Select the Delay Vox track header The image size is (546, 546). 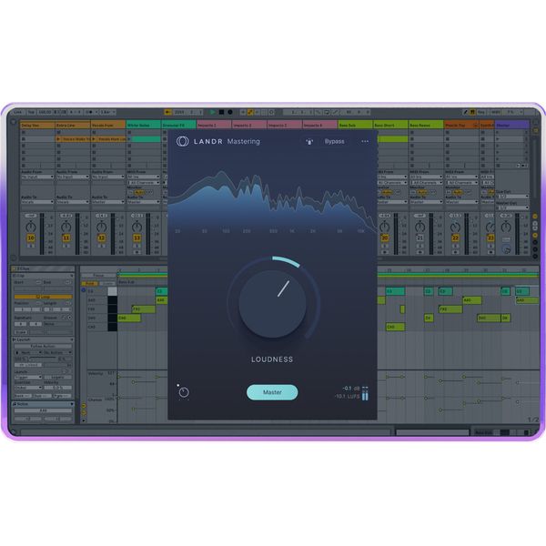tap(37, 125)
